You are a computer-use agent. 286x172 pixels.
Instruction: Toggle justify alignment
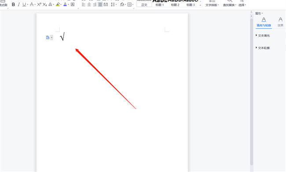(x=100, y=4)
